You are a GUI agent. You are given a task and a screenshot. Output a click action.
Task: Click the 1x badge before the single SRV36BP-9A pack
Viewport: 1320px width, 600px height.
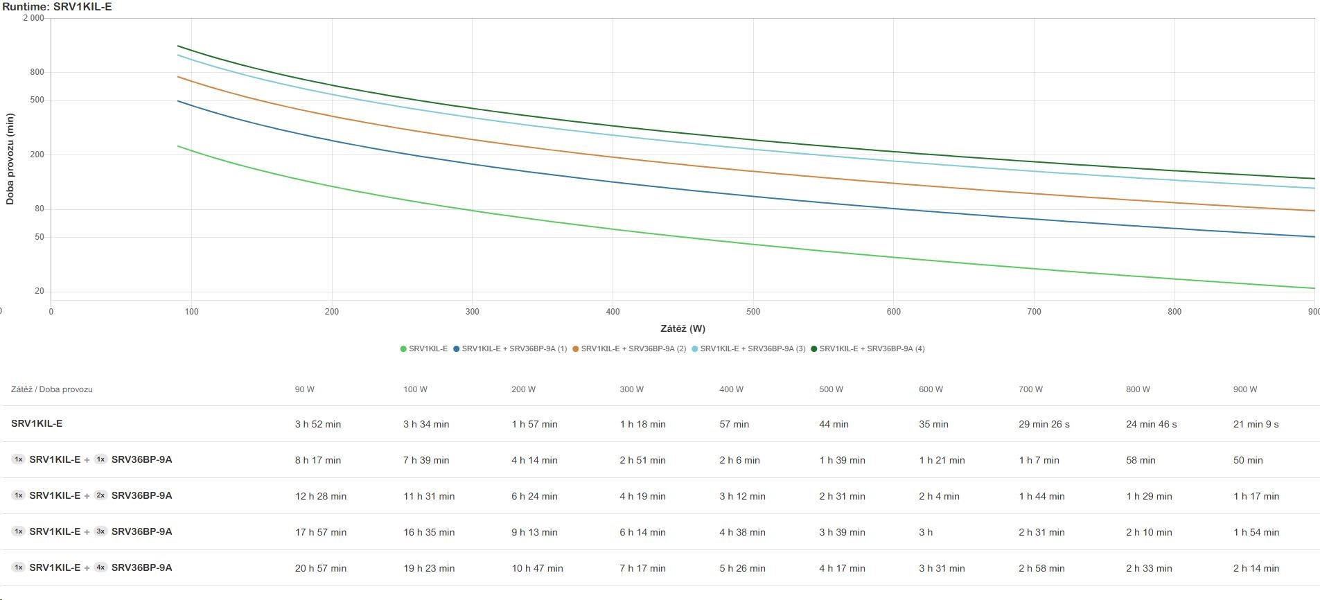coord(100,459)
